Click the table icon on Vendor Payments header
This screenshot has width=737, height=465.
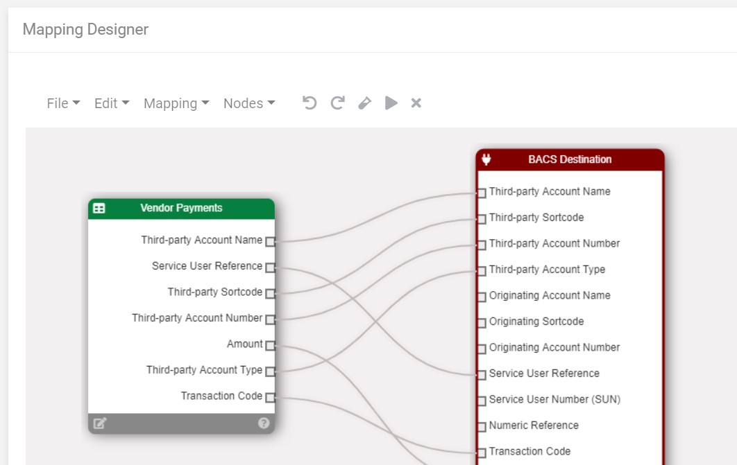coord(99,208)
